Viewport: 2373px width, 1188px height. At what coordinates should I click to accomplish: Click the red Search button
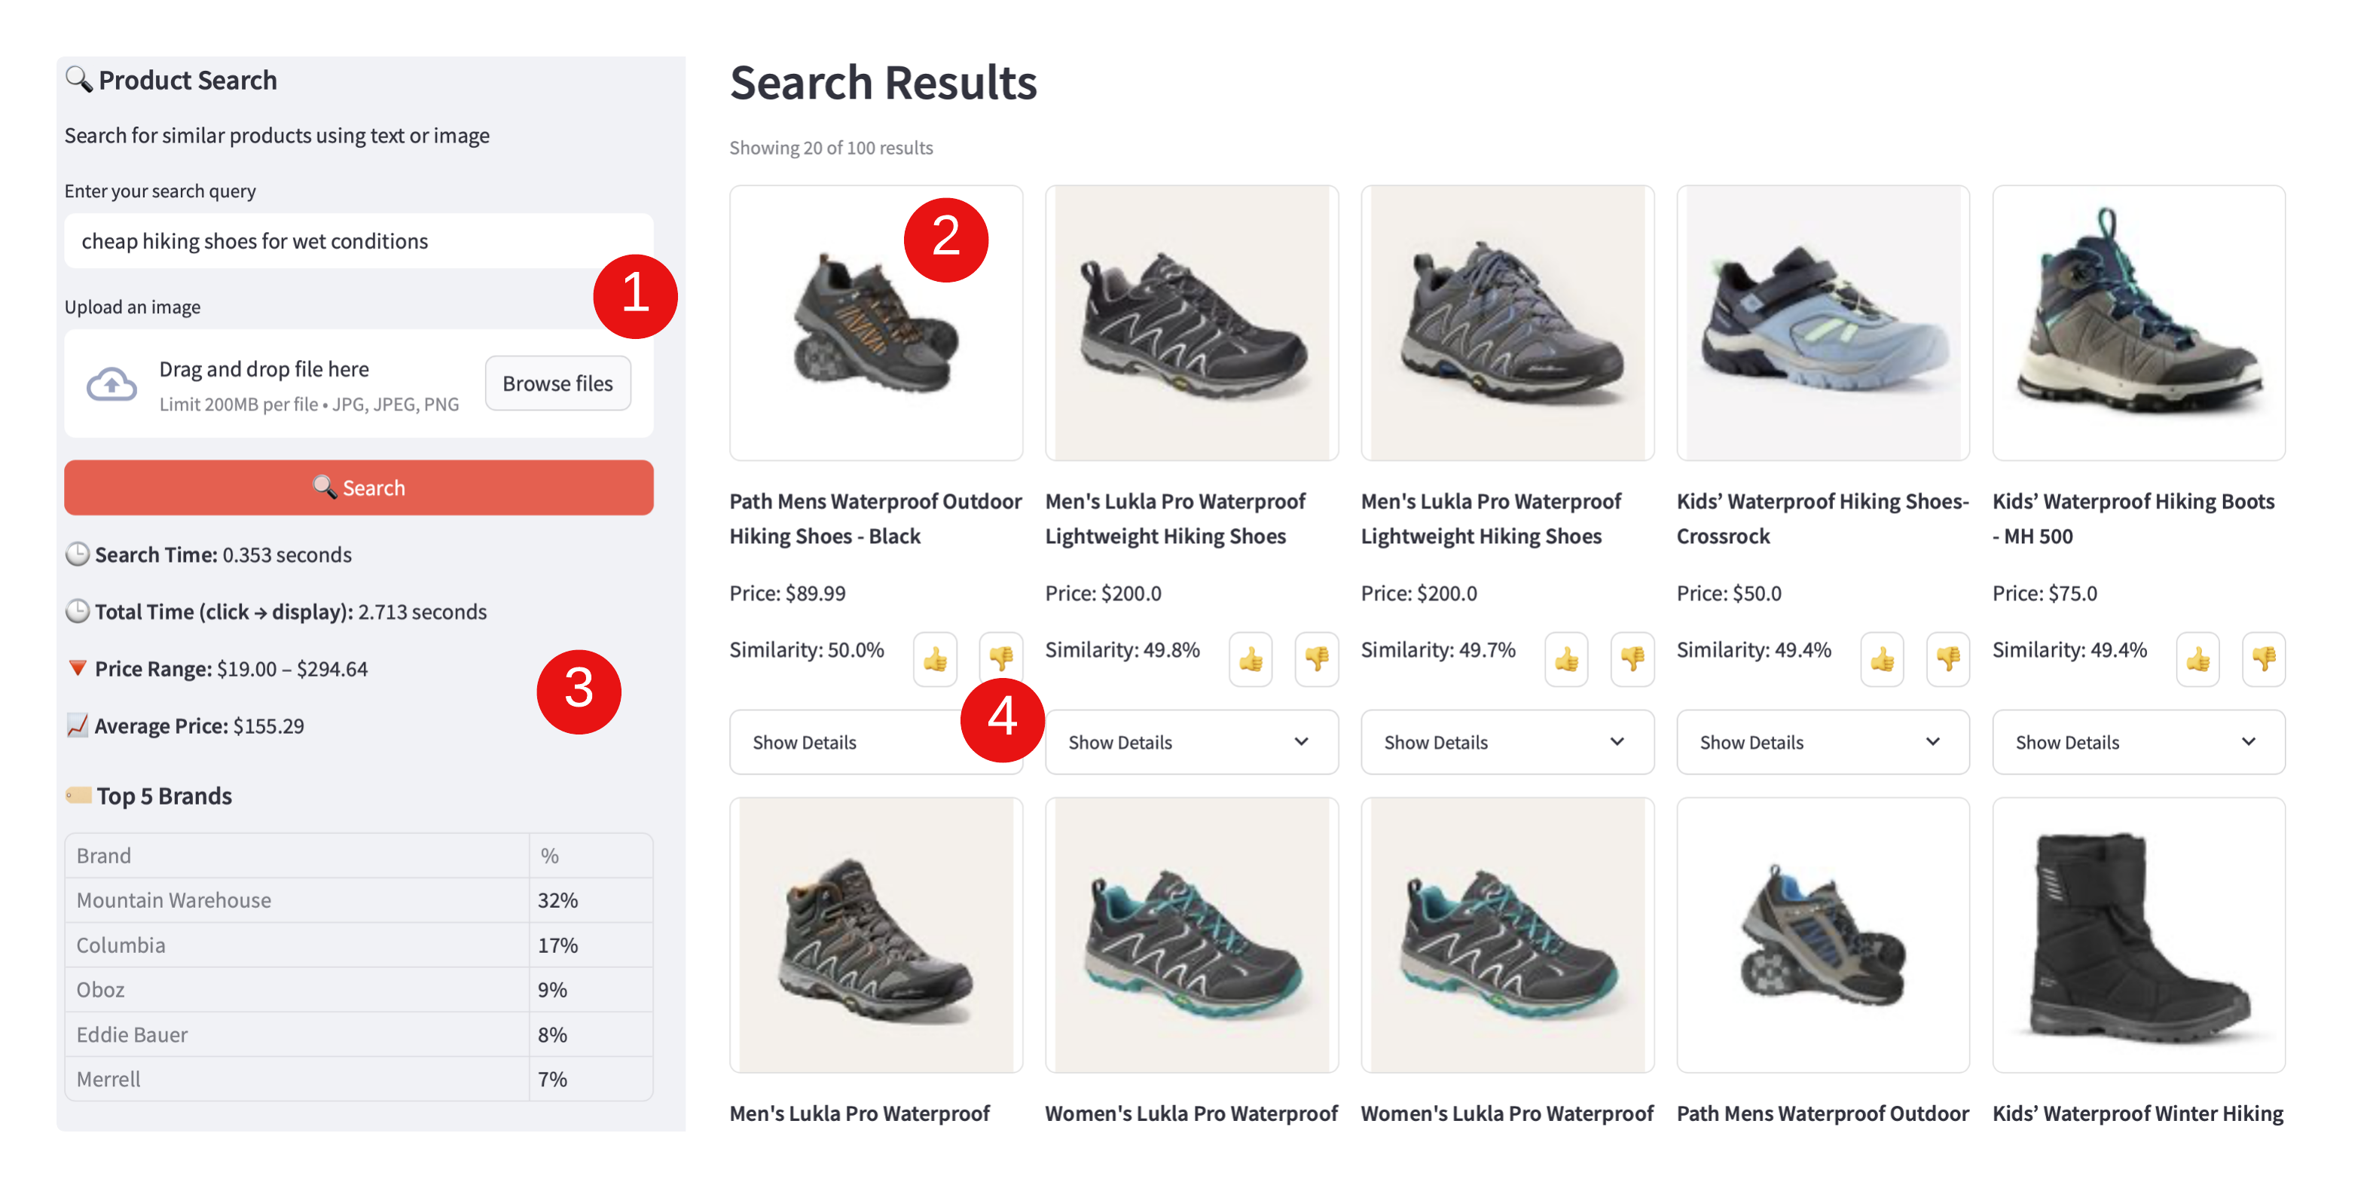click(x=359, y=487)
